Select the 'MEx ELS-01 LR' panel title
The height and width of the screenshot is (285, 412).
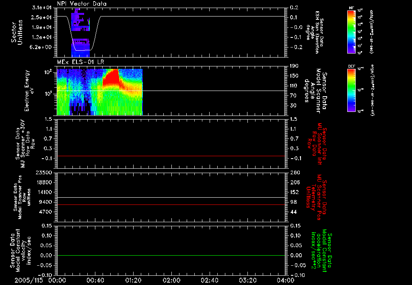pyautogui.click(x=80, y=62)
